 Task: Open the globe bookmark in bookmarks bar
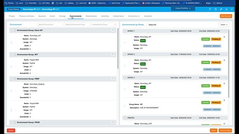pos(53,3)
